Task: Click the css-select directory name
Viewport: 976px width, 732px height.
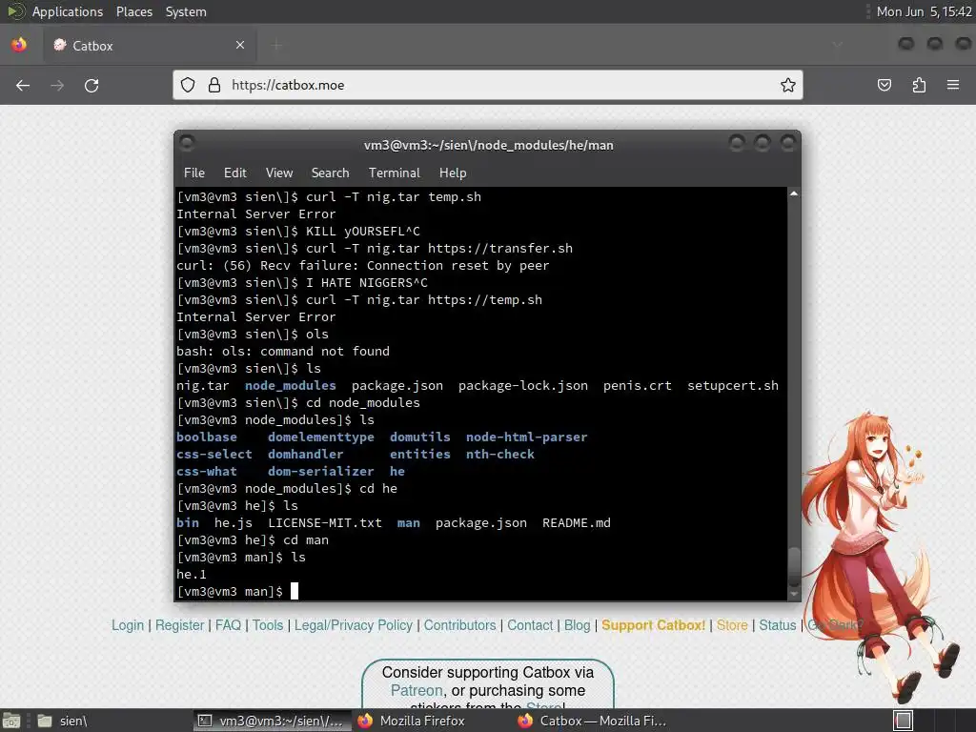Action: (214, 454)
